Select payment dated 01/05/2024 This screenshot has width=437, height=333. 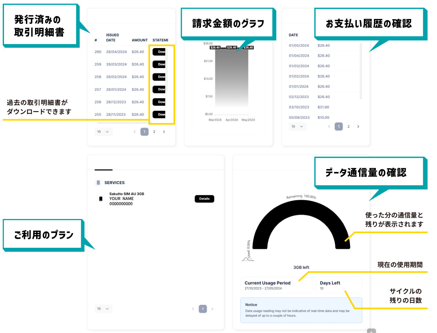tap(299, 46)
